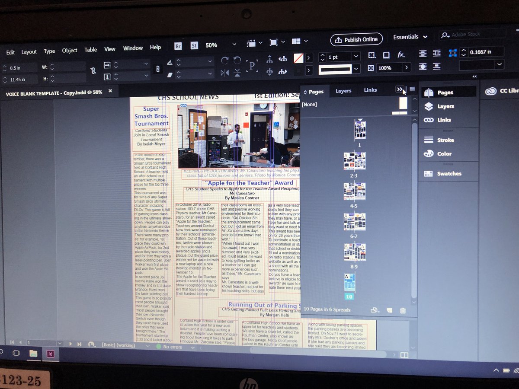Image resolution: width=519 pixels, height=389 pixels.
Task: Click the flip vertical icon
Action: (237, 72)
